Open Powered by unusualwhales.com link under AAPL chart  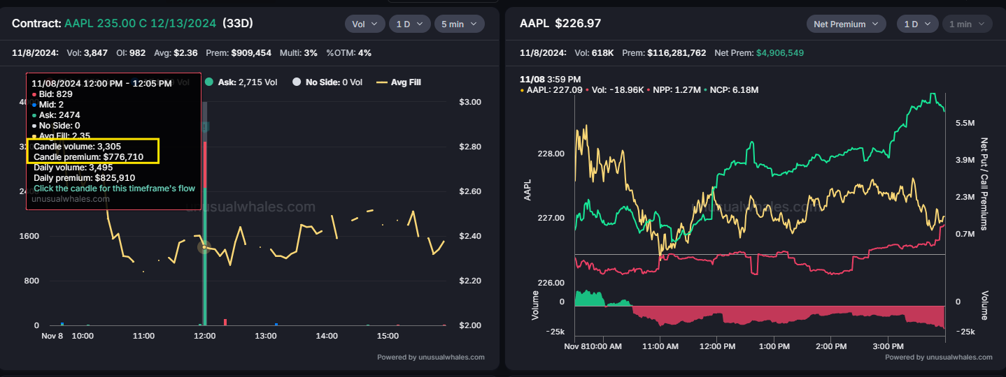click(938, 357)
